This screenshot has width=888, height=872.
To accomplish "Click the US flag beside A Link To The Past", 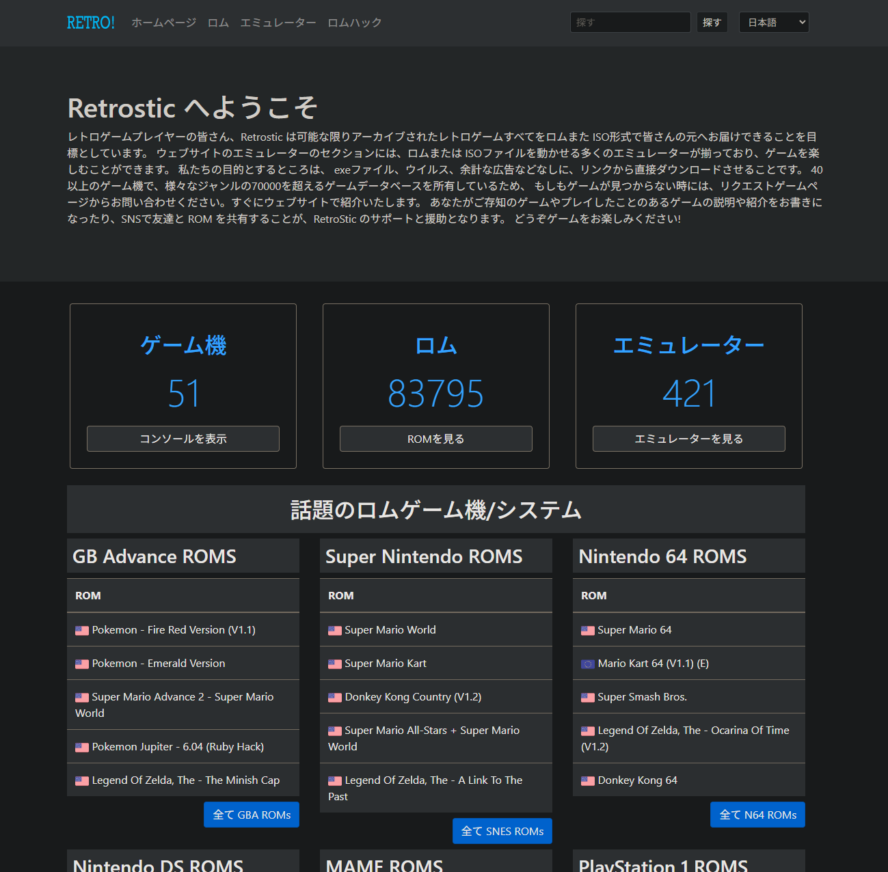I will pos(335,781).
